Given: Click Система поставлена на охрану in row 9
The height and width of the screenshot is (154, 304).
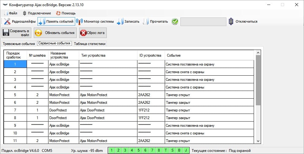Looking at the screenshot, I should pyautogui.click(x=209, y=125).
